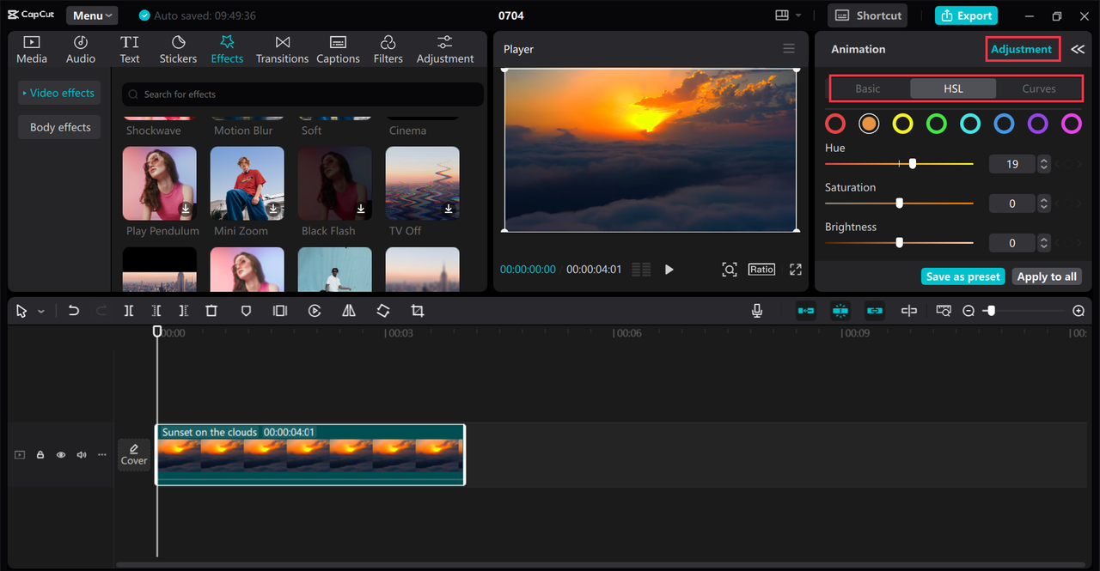The height and width of the screenshot is (571, 1100).
Task: Open the Player panel menu
Action: click(789, 49)
